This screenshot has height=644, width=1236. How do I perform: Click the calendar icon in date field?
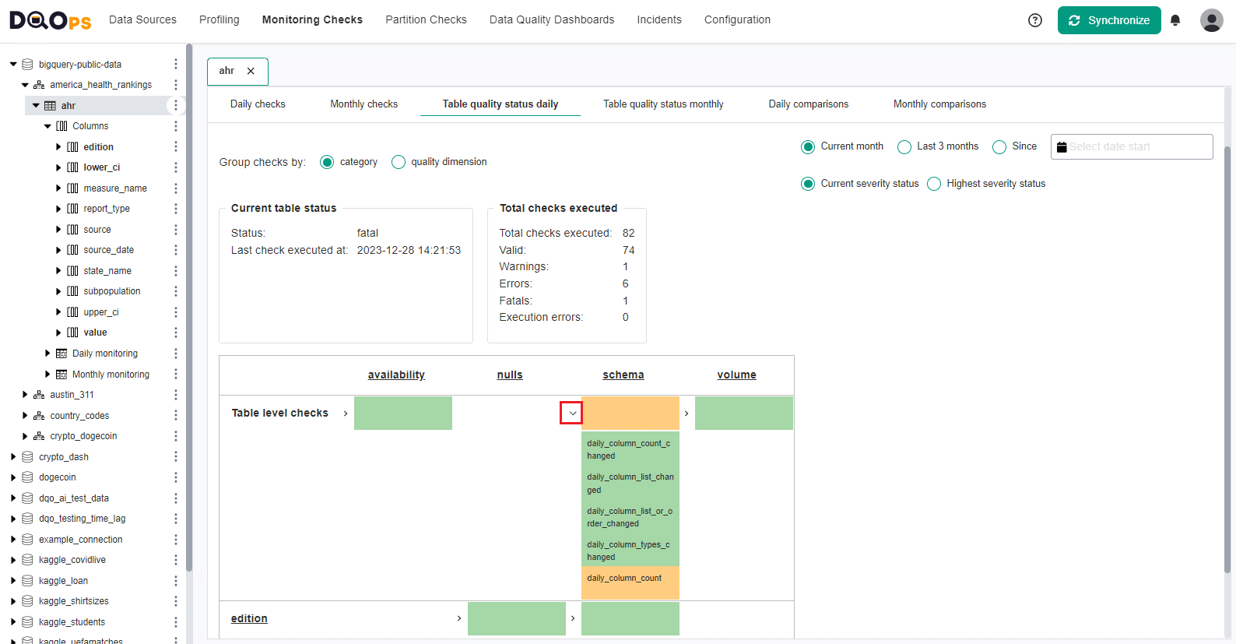tap(1062, 147)
